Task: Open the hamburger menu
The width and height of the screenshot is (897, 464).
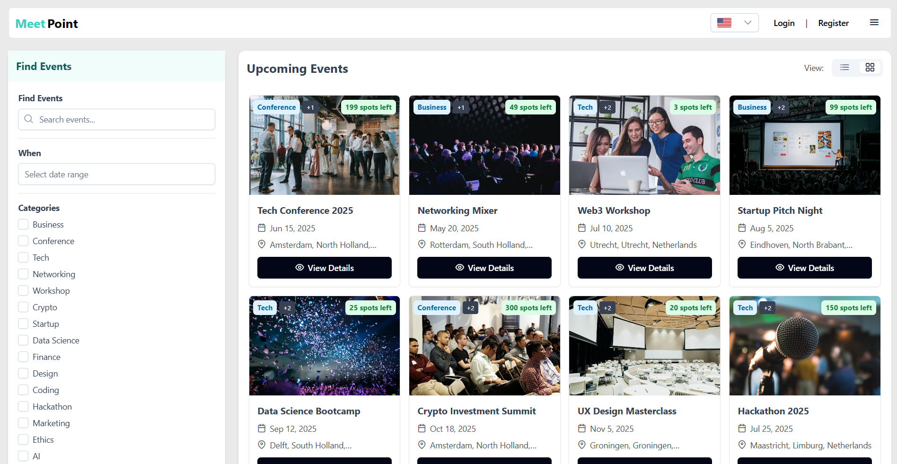Action: click(874, 23)
